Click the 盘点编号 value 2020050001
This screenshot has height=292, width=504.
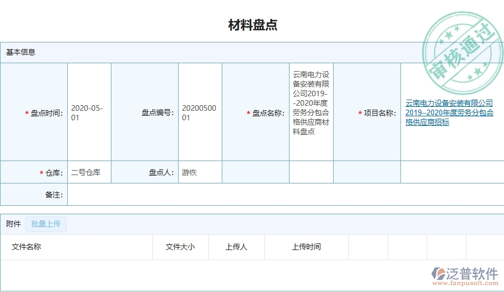tap(199, 113)
